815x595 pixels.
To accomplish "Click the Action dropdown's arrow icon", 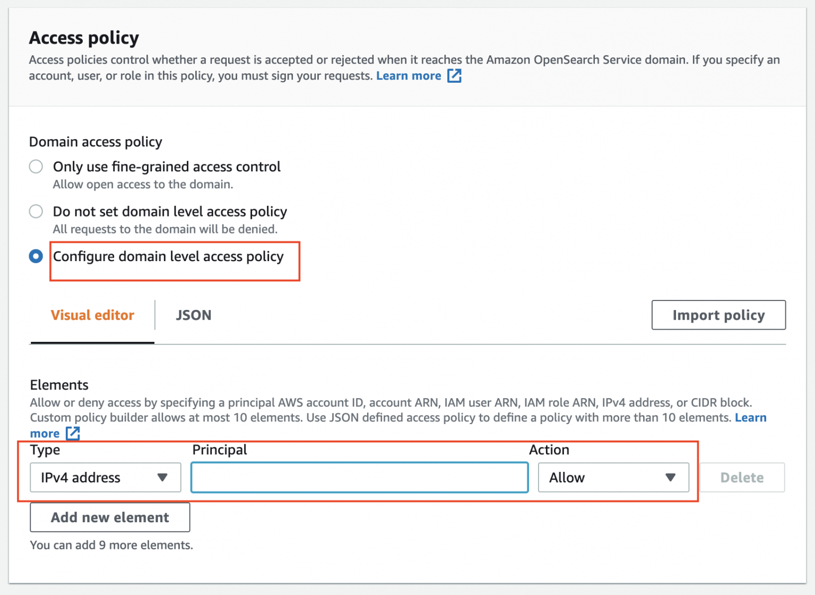I will tap(670, 477).
